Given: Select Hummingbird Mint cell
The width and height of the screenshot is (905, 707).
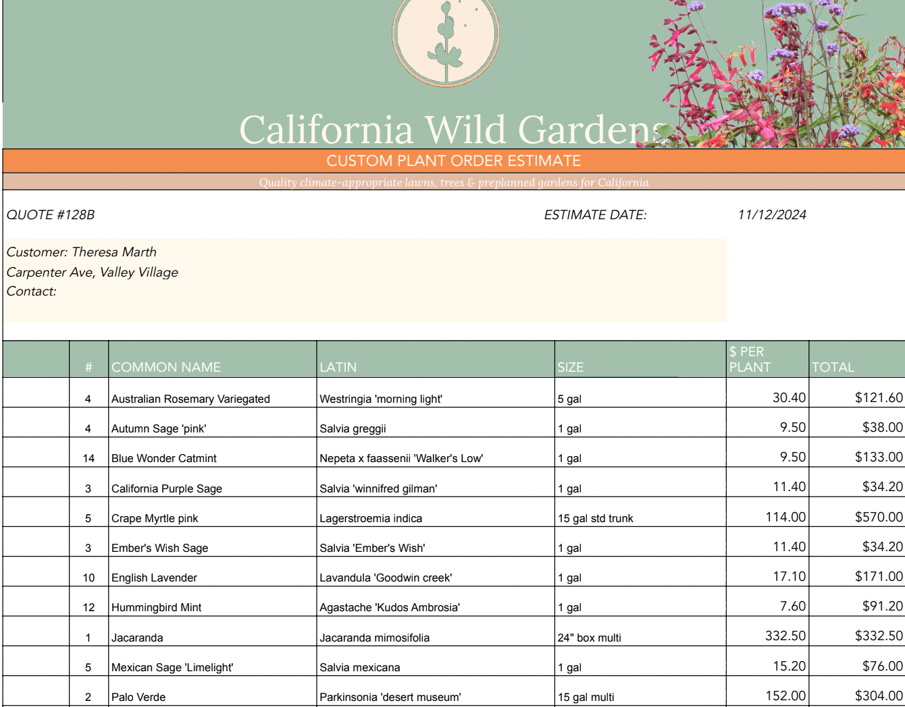Looking at the screenshot, I should [213, 601].
